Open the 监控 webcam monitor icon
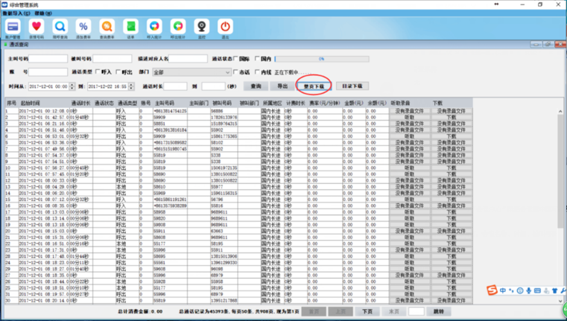The width and height of the screenshot is (567, 321). coord(201,27)
